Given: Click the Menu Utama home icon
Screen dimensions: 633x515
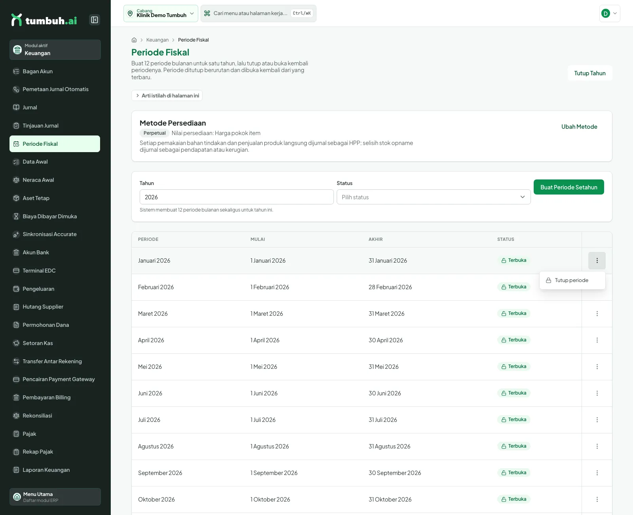Looking at the screenshot, I should click(17, 497).
